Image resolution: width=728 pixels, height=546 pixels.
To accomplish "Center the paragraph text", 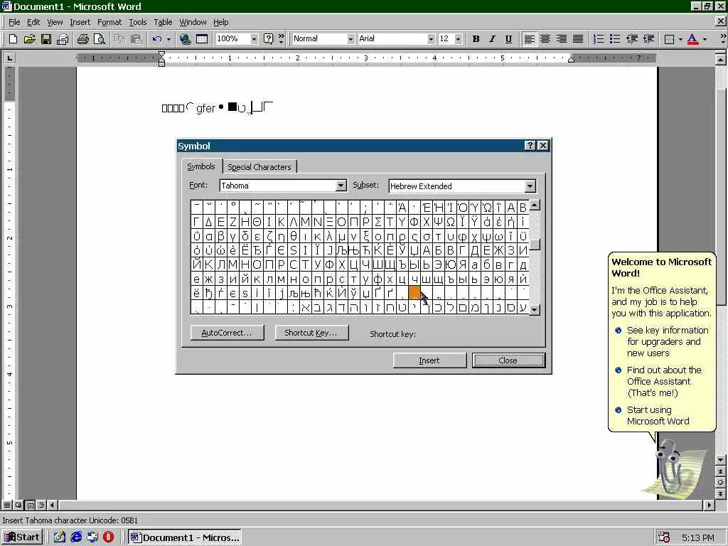I will (545, 39).
